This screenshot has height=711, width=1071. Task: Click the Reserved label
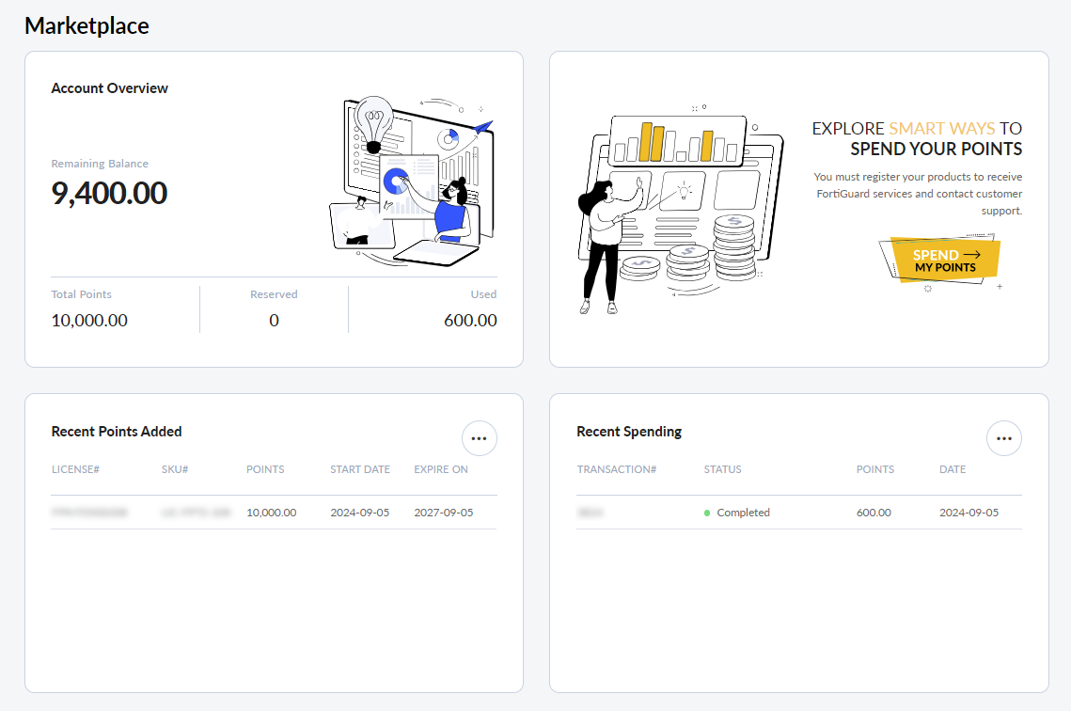pyautogui.click(x=274, y=294)
